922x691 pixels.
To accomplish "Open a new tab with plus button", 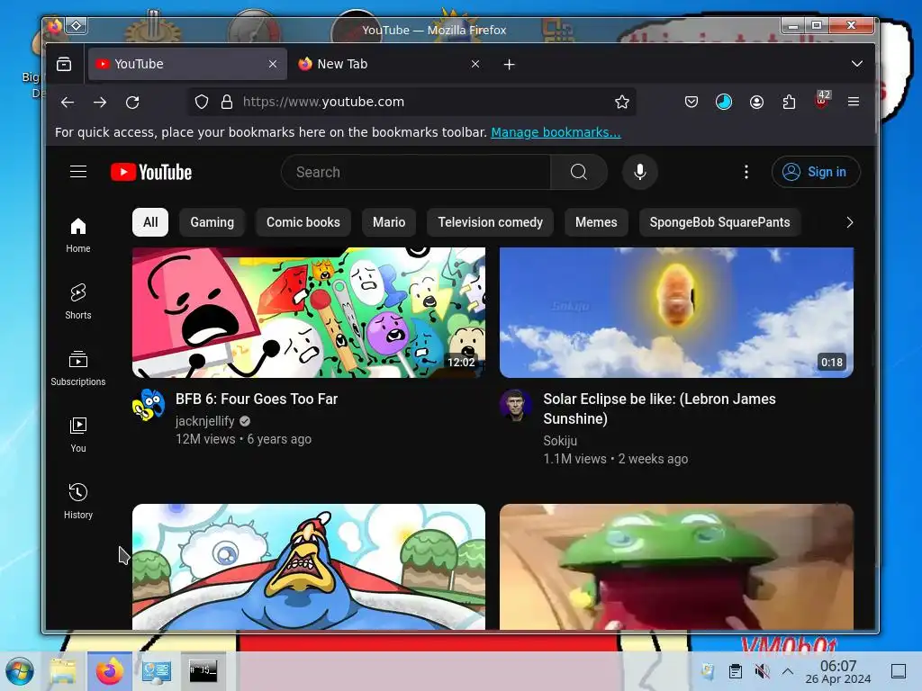I will point(510,64).
